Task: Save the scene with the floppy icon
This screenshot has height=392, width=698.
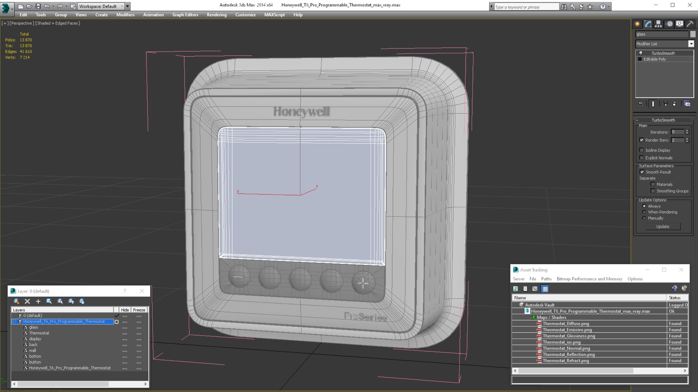Action: (x=38, y=6)
